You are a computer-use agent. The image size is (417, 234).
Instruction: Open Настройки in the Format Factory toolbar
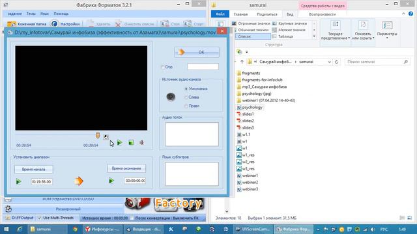(65, 24)
